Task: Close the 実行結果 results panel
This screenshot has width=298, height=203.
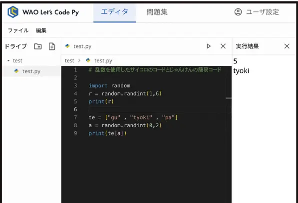Action: click(x=287, y=46)
